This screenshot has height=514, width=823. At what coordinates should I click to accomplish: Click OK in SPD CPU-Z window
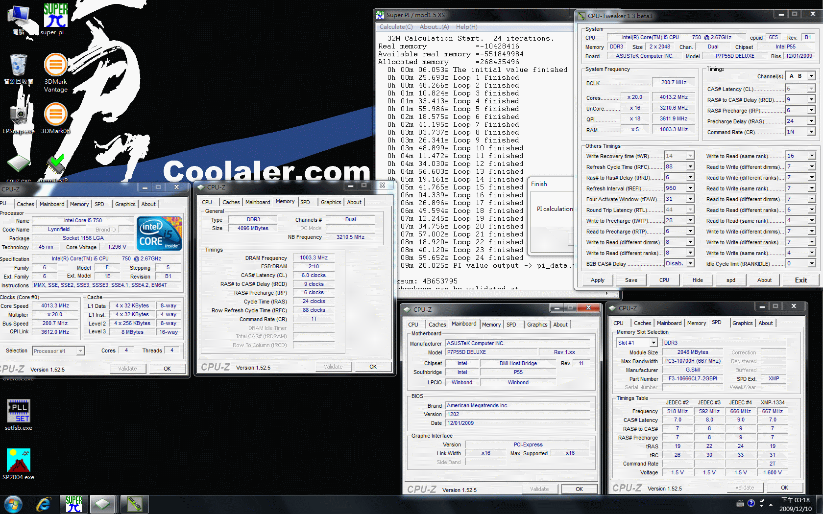[784, 488]
